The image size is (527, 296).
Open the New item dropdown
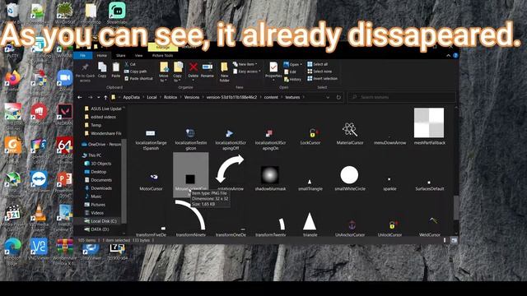245,64
